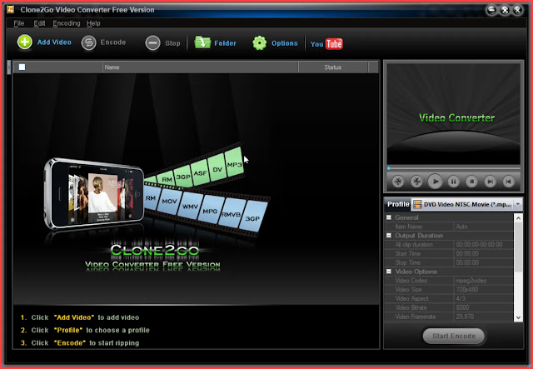Open the DVD Video NTSC Movie profile box
Screen dimensions: 533x369
(x=466, y=204)
